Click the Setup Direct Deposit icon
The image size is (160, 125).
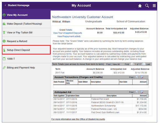pyautogui.click(x=4, y=50)
